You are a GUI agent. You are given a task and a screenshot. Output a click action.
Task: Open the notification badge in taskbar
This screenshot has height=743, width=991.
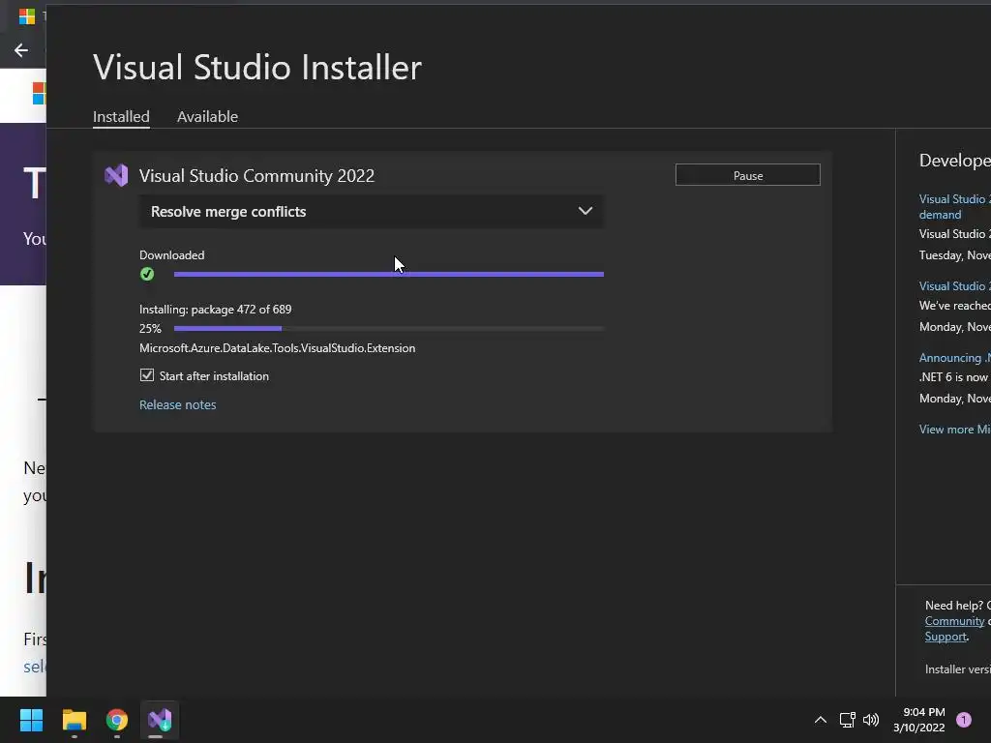pyautogui.click(x=963, y=720)
